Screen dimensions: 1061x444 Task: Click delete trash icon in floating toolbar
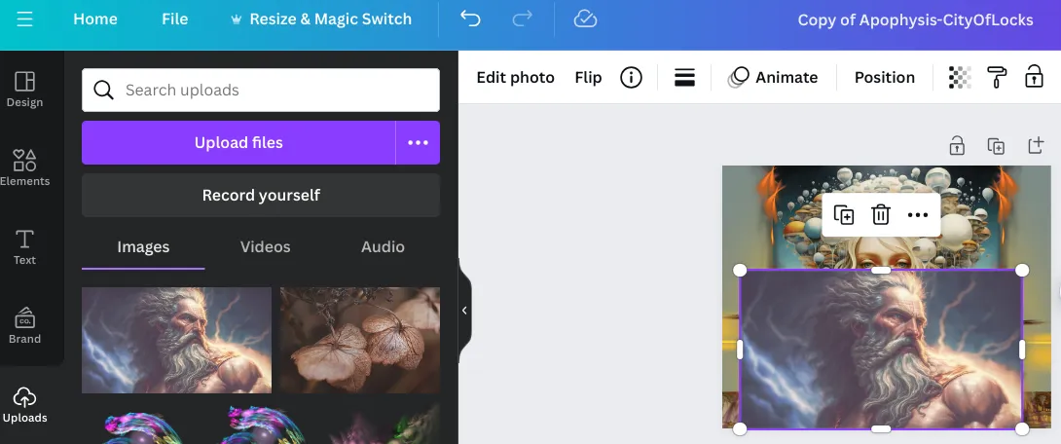click(880, 215)
